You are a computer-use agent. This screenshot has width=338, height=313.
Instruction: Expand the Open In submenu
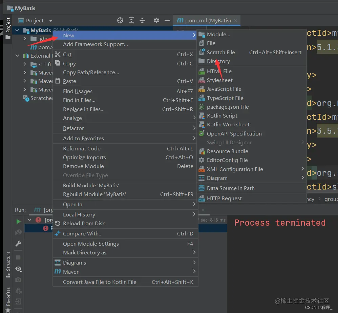pos(125,204)
